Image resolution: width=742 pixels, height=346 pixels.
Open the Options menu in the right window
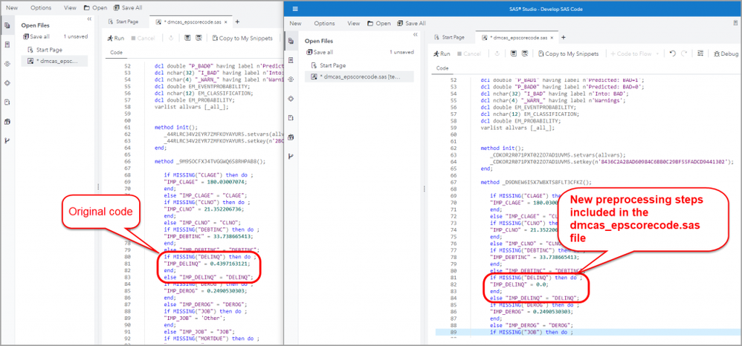click(324, 23)
